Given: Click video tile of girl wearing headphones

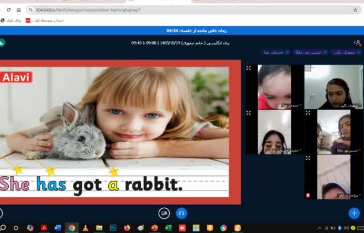Looking at the screenshot, I should click(x=334, y=87).
